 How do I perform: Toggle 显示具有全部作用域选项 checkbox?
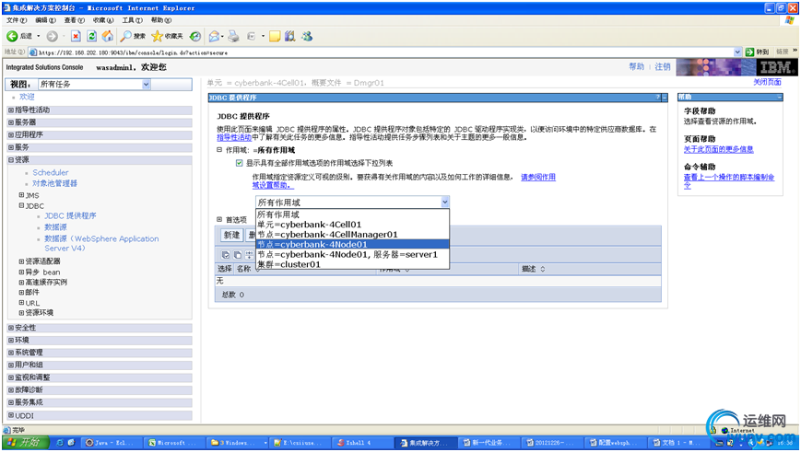coord(239,163)
